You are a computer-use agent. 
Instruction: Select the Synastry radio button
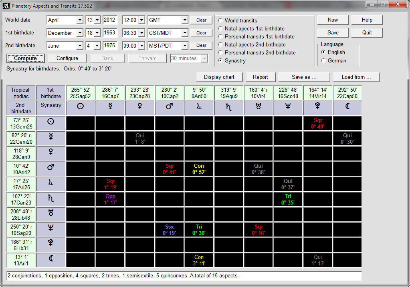220,60
